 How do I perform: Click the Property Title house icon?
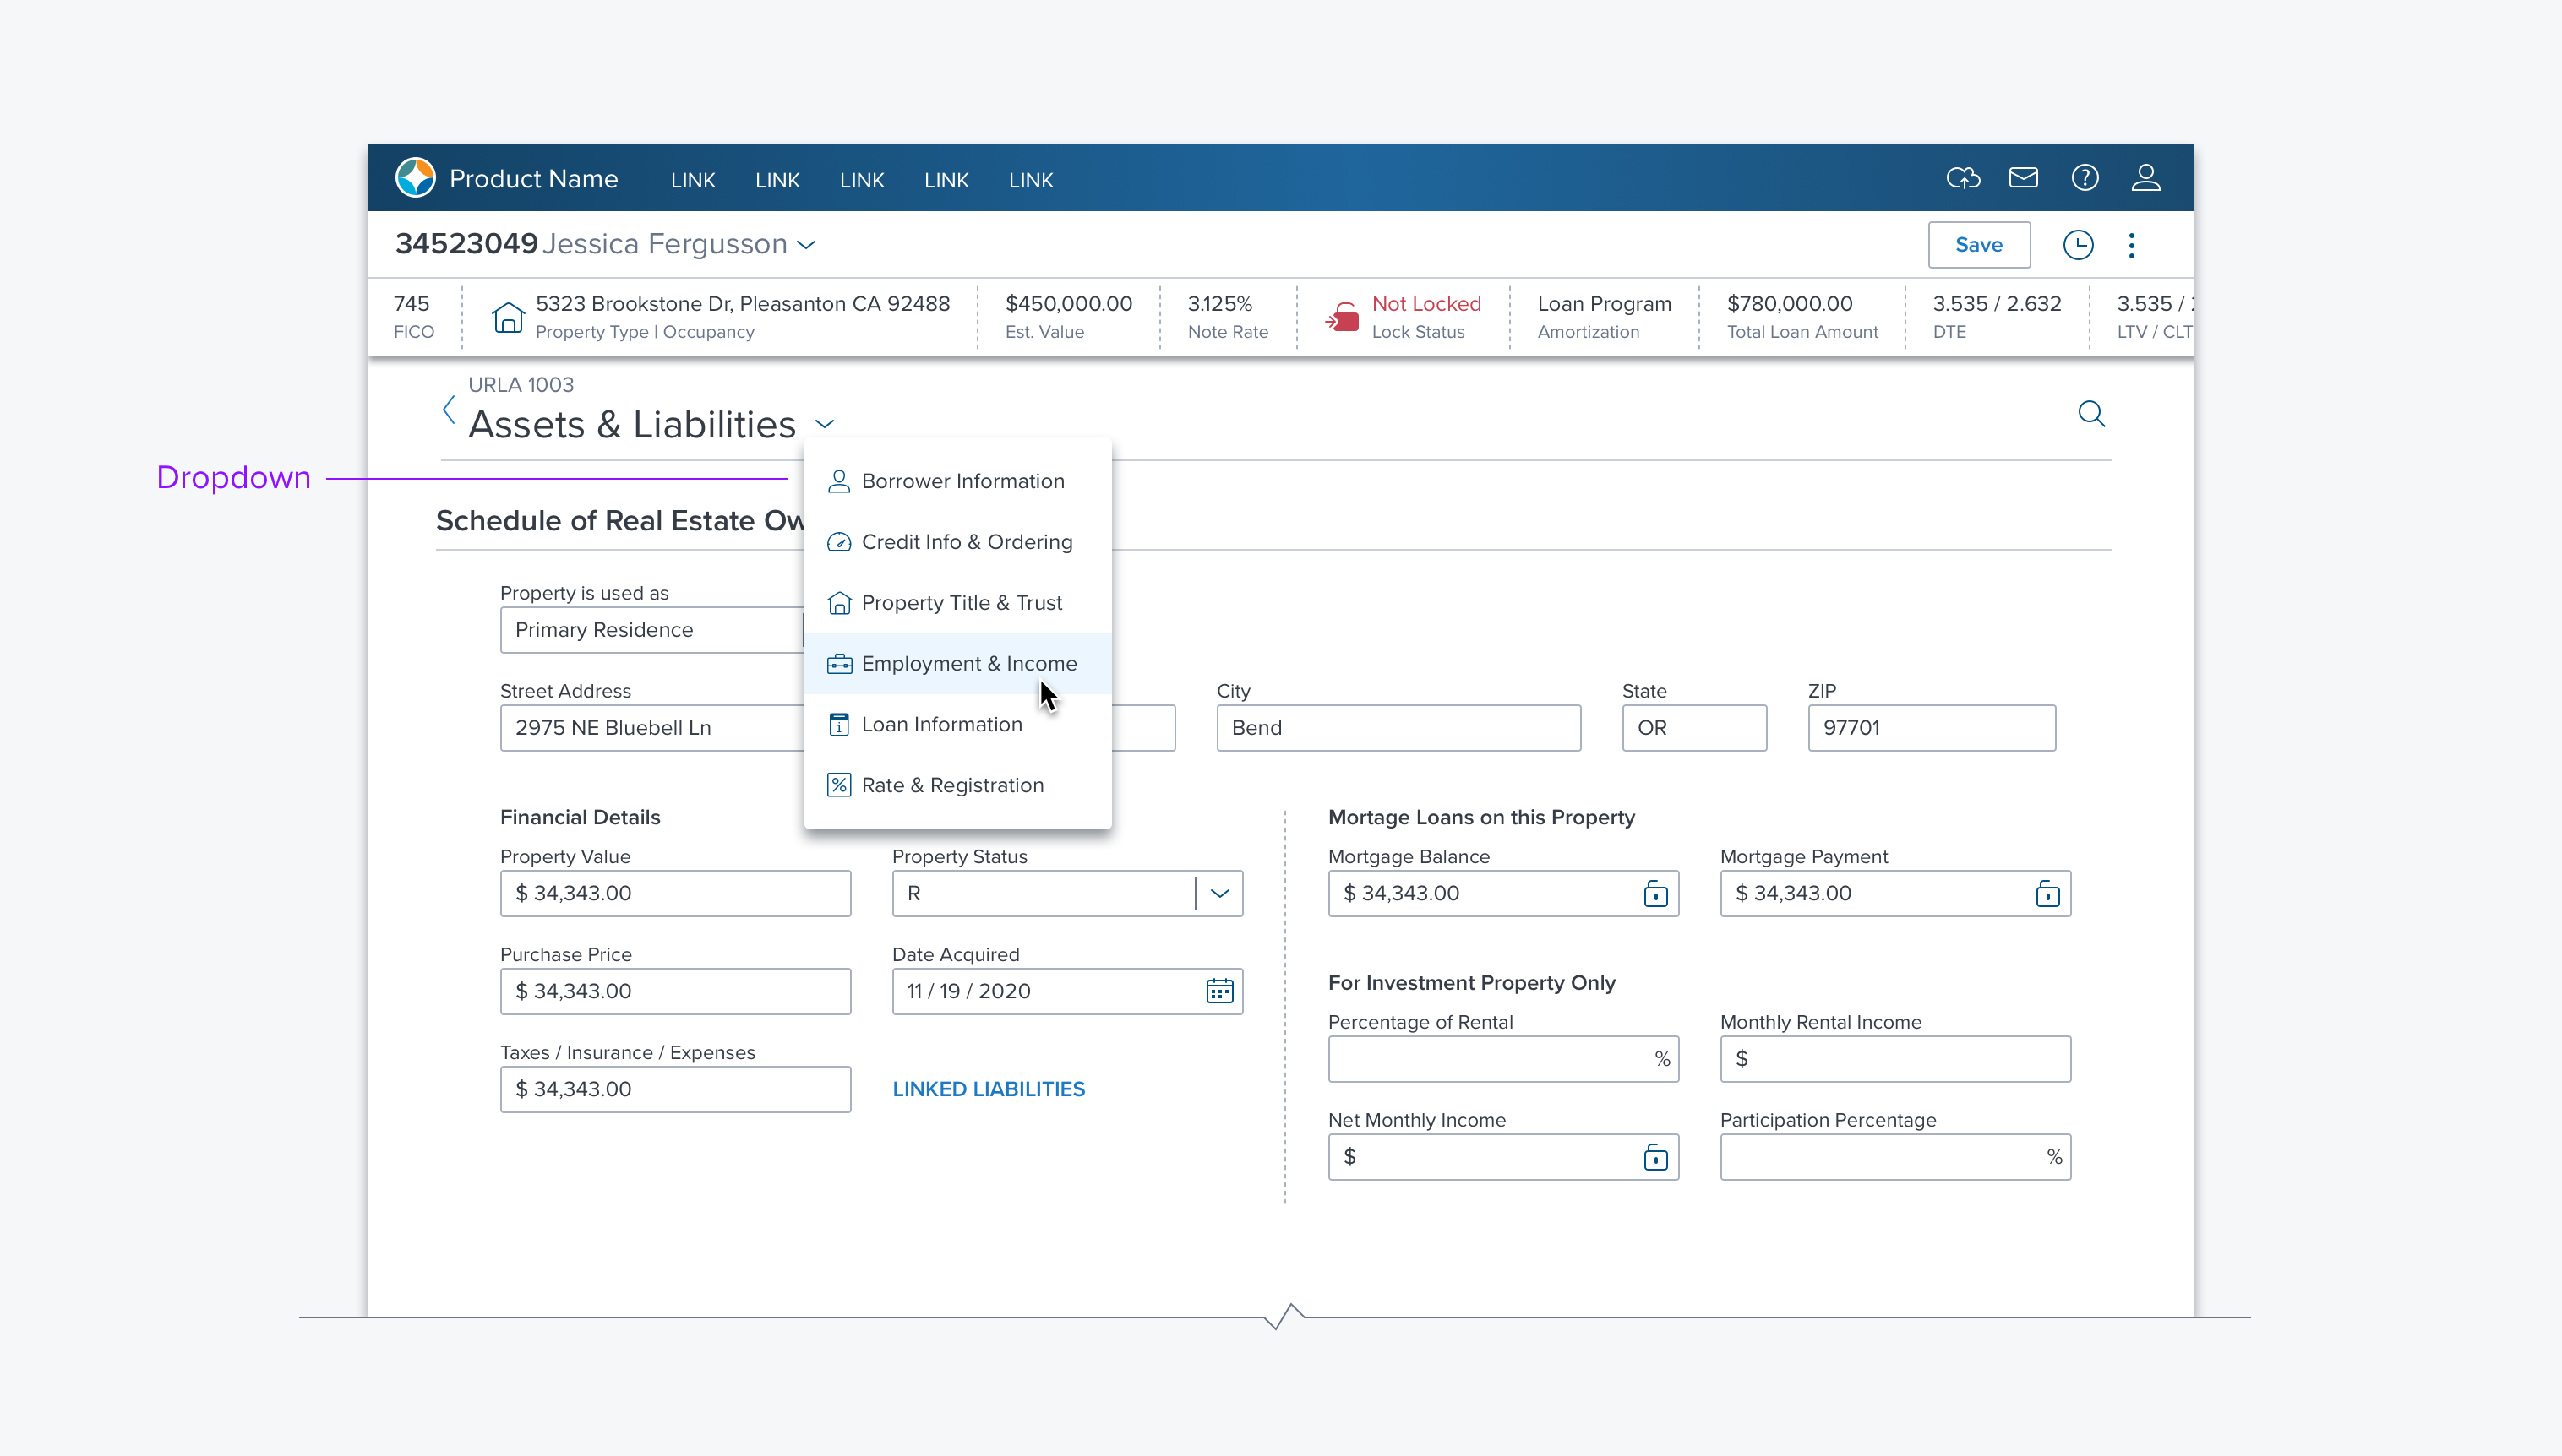838,603
